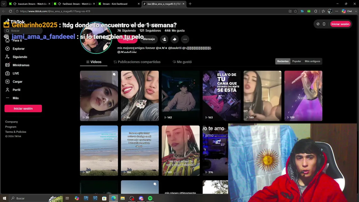Switch to Microsoft Edge on the taskbar
Viewport: 359px width, 202px height.
click(113, 198)
